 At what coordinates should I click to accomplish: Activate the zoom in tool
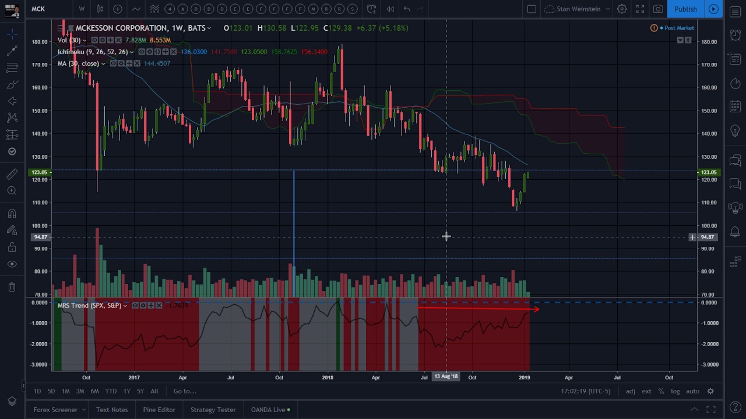click(x=12, y=191)
